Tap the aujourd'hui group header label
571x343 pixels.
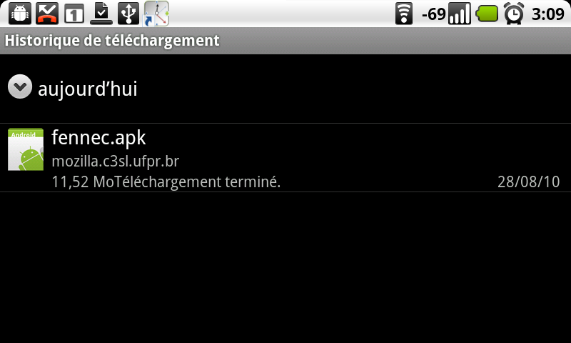coord(88,89)
